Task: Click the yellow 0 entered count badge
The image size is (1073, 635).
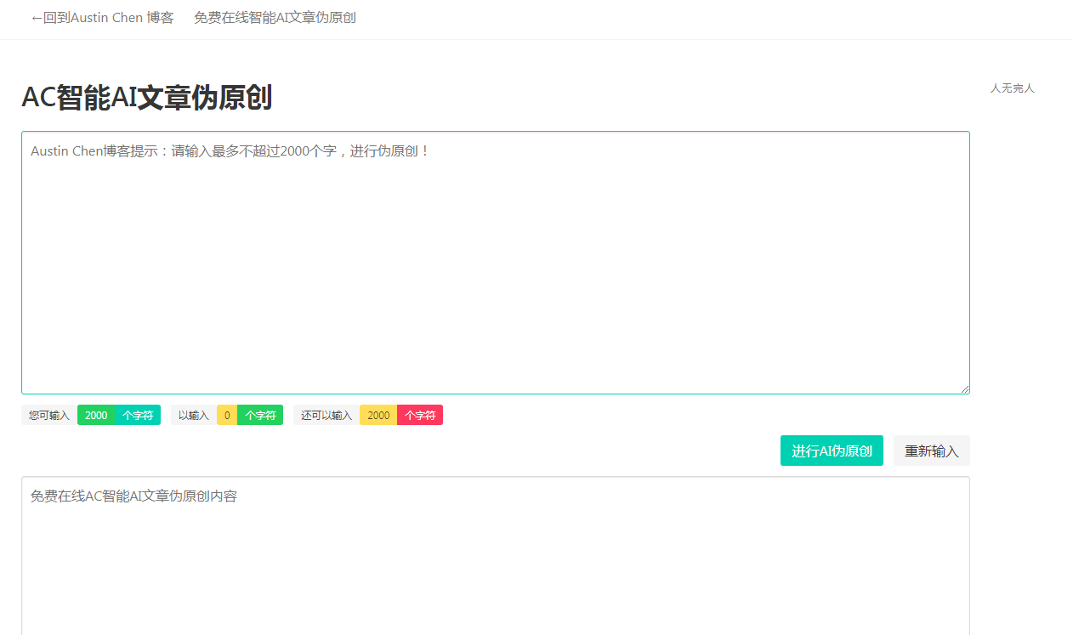Action: coord(227,415)
